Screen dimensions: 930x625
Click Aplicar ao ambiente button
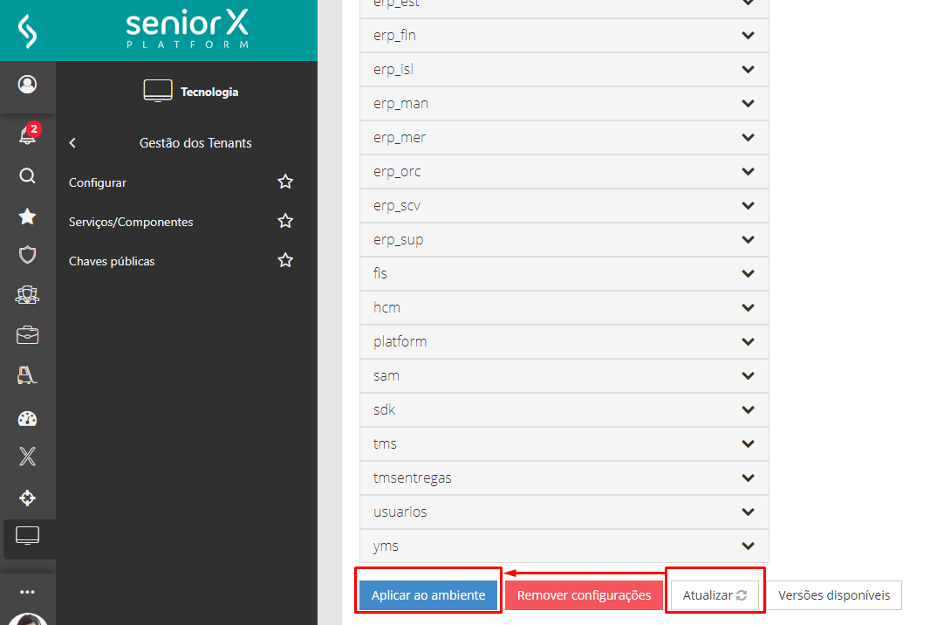[428, 595]
